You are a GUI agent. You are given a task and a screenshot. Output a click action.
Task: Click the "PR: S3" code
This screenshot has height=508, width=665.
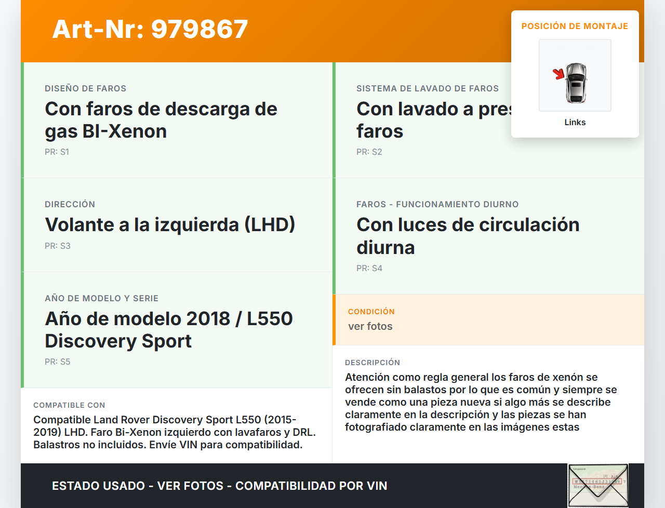(x=58, y=246)
